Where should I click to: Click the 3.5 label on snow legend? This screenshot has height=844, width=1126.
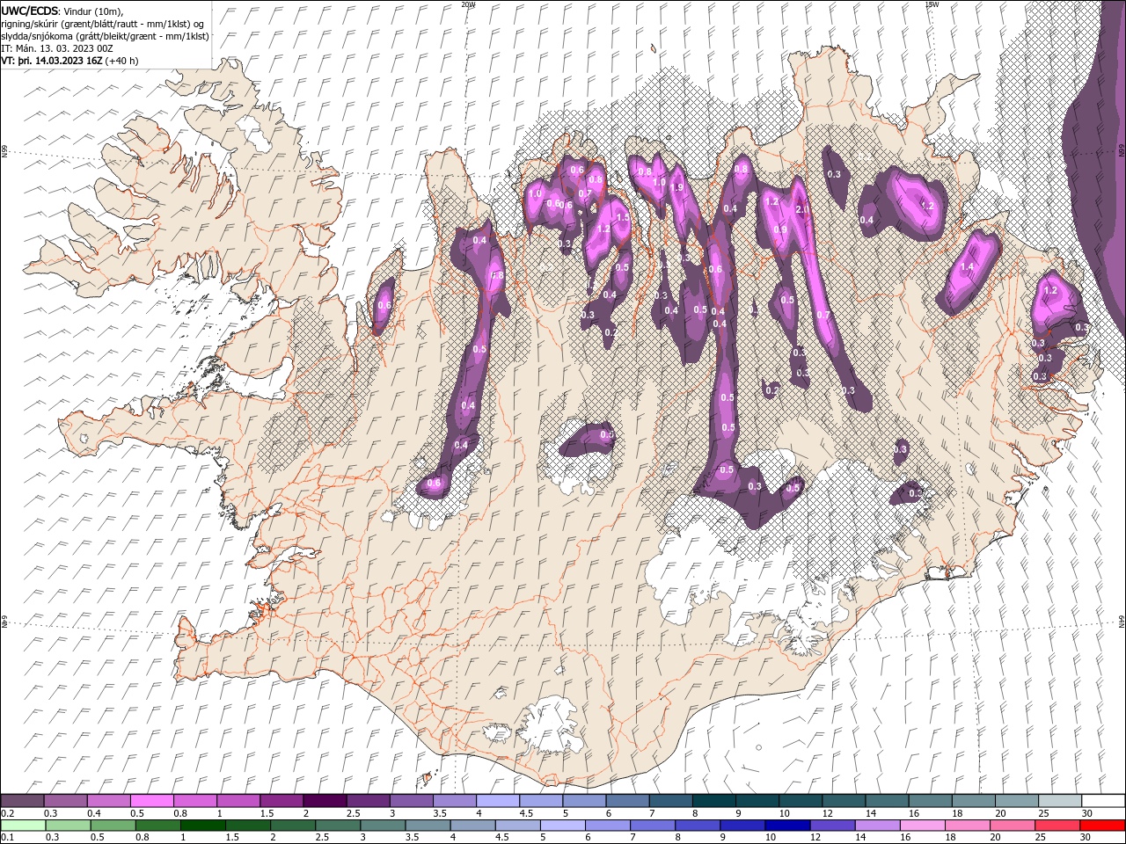440,813
